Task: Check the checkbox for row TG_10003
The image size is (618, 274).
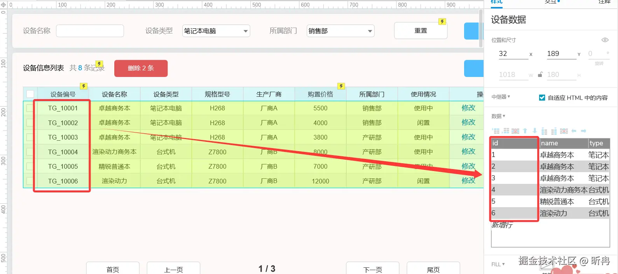Action: click(30, 137)
